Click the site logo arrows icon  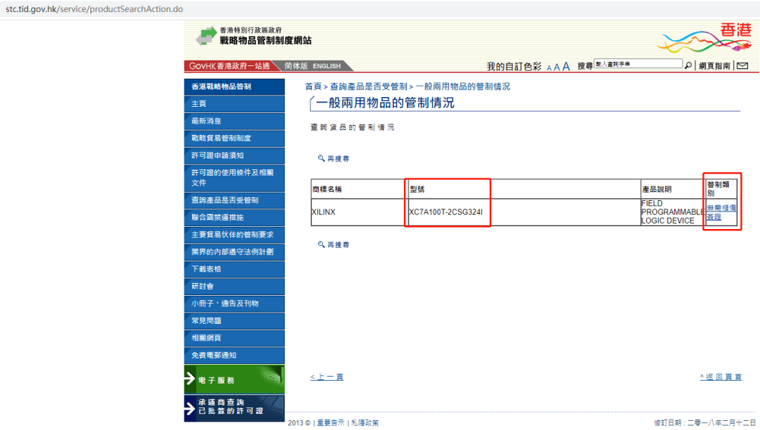pos(206,36)
